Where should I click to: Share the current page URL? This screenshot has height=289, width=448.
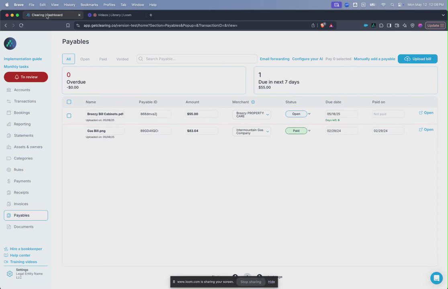[313, 25]
